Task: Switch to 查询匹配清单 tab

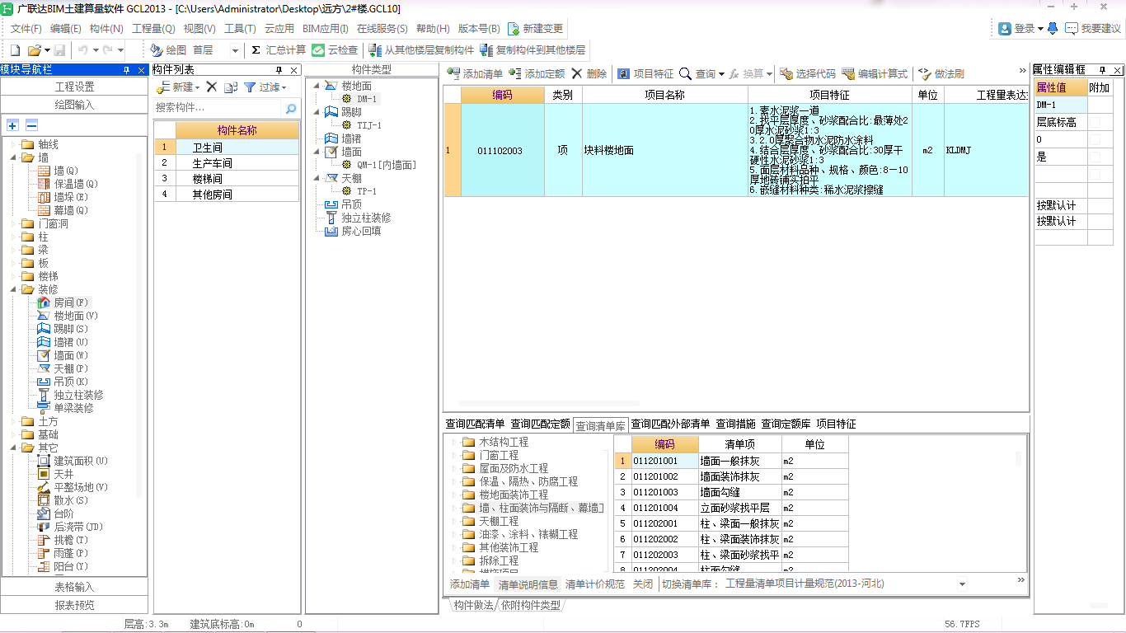Action: click(x=475, y=424)
